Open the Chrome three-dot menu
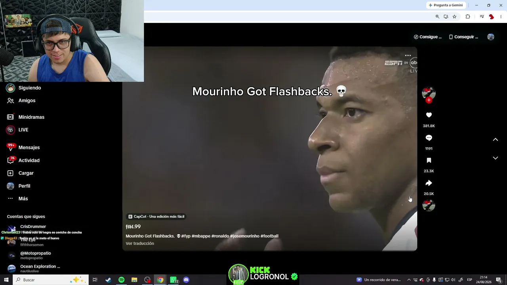 [x=501, y=17]
